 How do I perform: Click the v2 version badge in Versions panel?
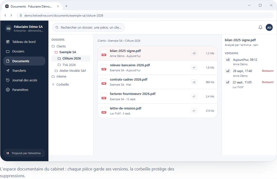tap(228, 71)
